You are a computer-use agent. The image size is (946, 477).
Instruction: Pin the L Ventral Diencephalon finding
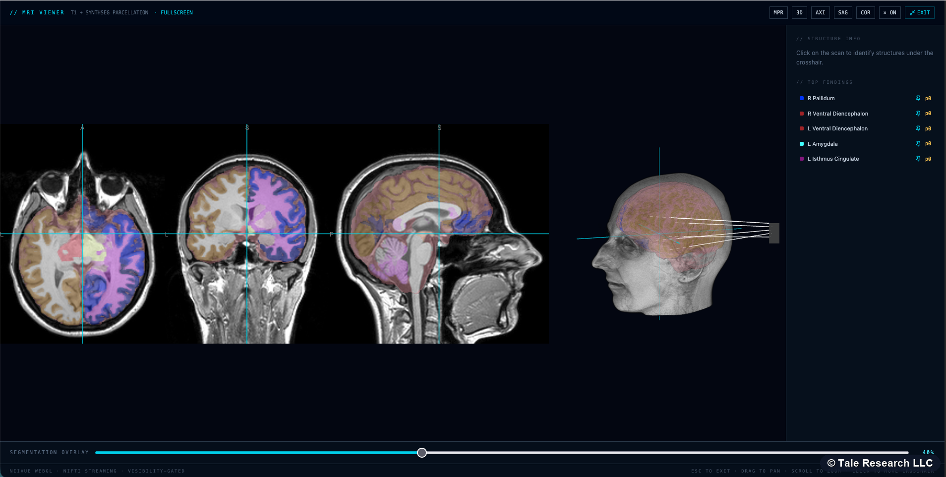918,128
